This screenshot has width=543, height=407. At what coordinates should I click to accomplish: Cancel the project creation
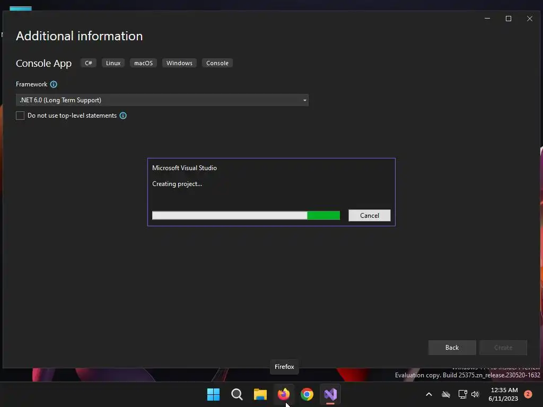370,216
